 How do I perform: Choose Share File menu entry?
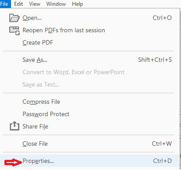90,126
